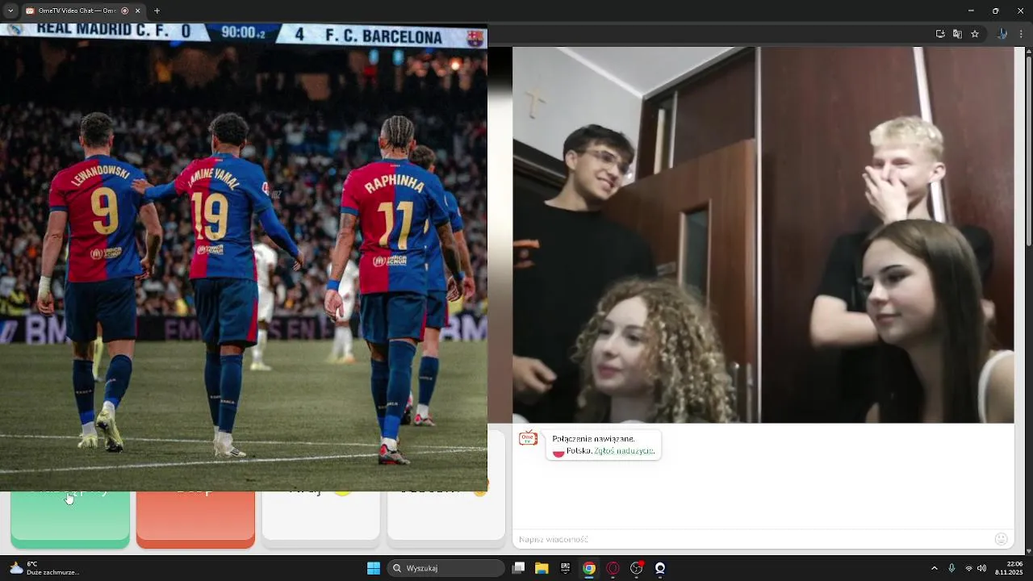Open Opera GX from the taskbar
The image size is (1033, 581).
(x=613, y=568)
